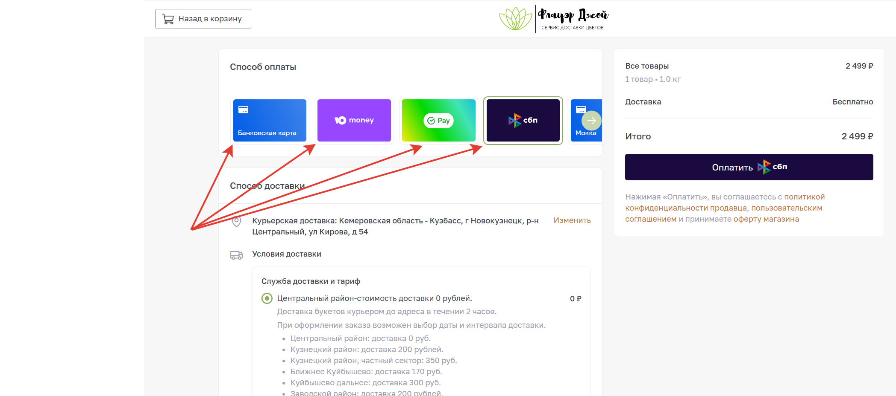The image size is (896, 396).
Task: Click 'Центральный район: доставка 0 руб.' bullet
Action: 361,338
